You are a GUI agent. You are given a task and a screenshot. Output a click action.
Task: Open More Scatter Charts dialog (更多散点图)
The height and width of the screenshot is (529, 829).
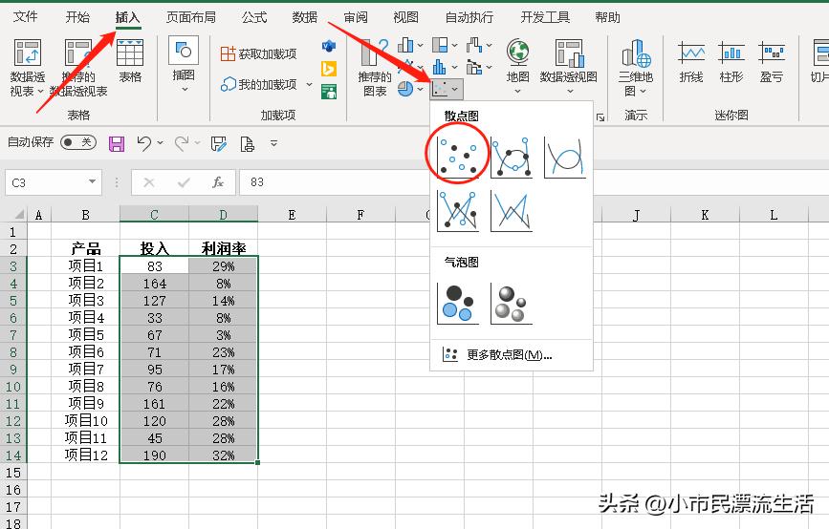[x=497, y=355]
